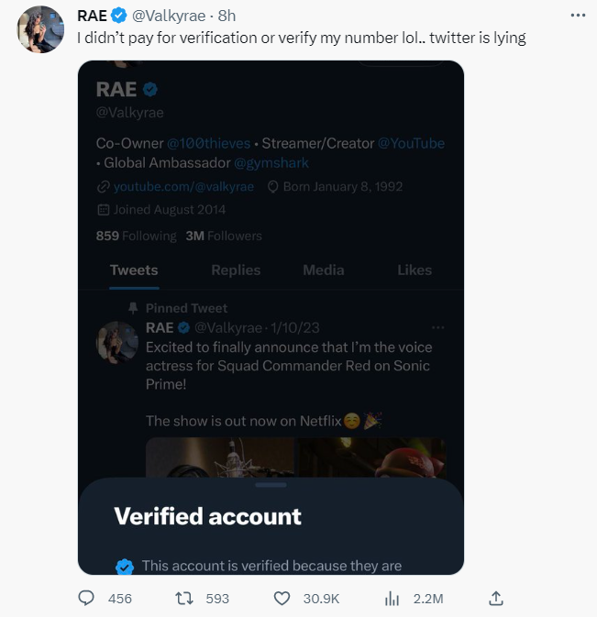
Task: Like the tweet with heart icon
Action: [x=282, y=598]
